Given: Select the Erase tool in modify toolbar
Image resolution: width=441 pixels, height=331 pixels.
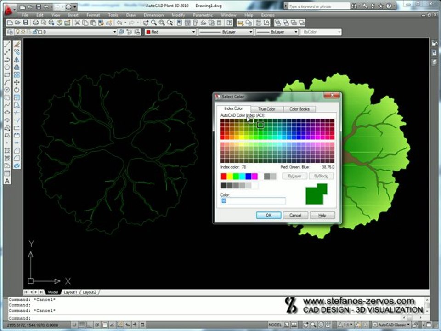Looking at the screenshot, I should point(17,44).
